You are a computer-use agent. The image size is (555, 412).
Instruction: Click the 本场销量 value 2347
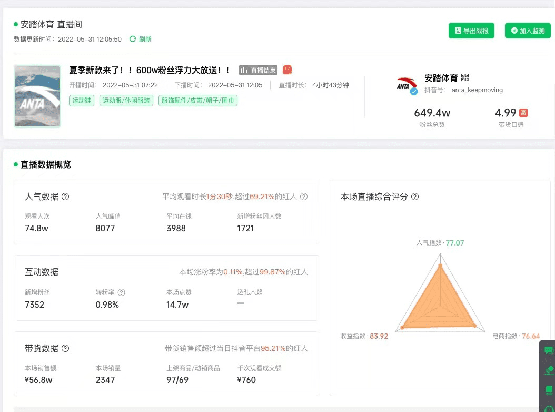[105, 380]
